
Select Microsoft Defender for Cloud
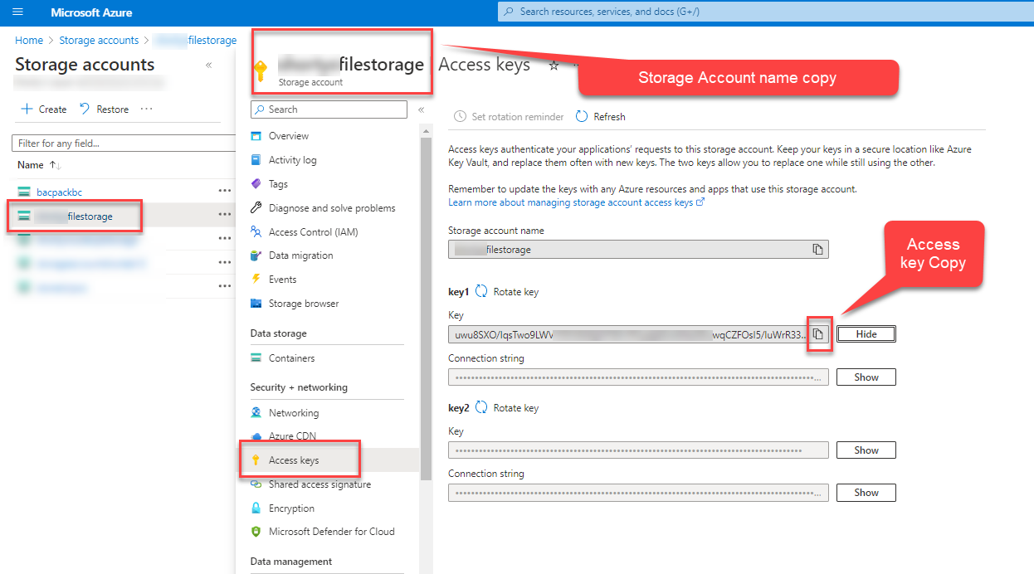coord(330,532)
